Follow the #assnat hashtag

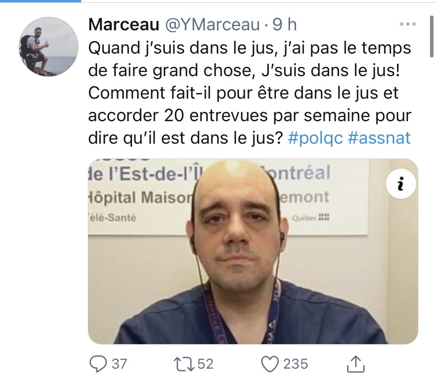[379, 138]
